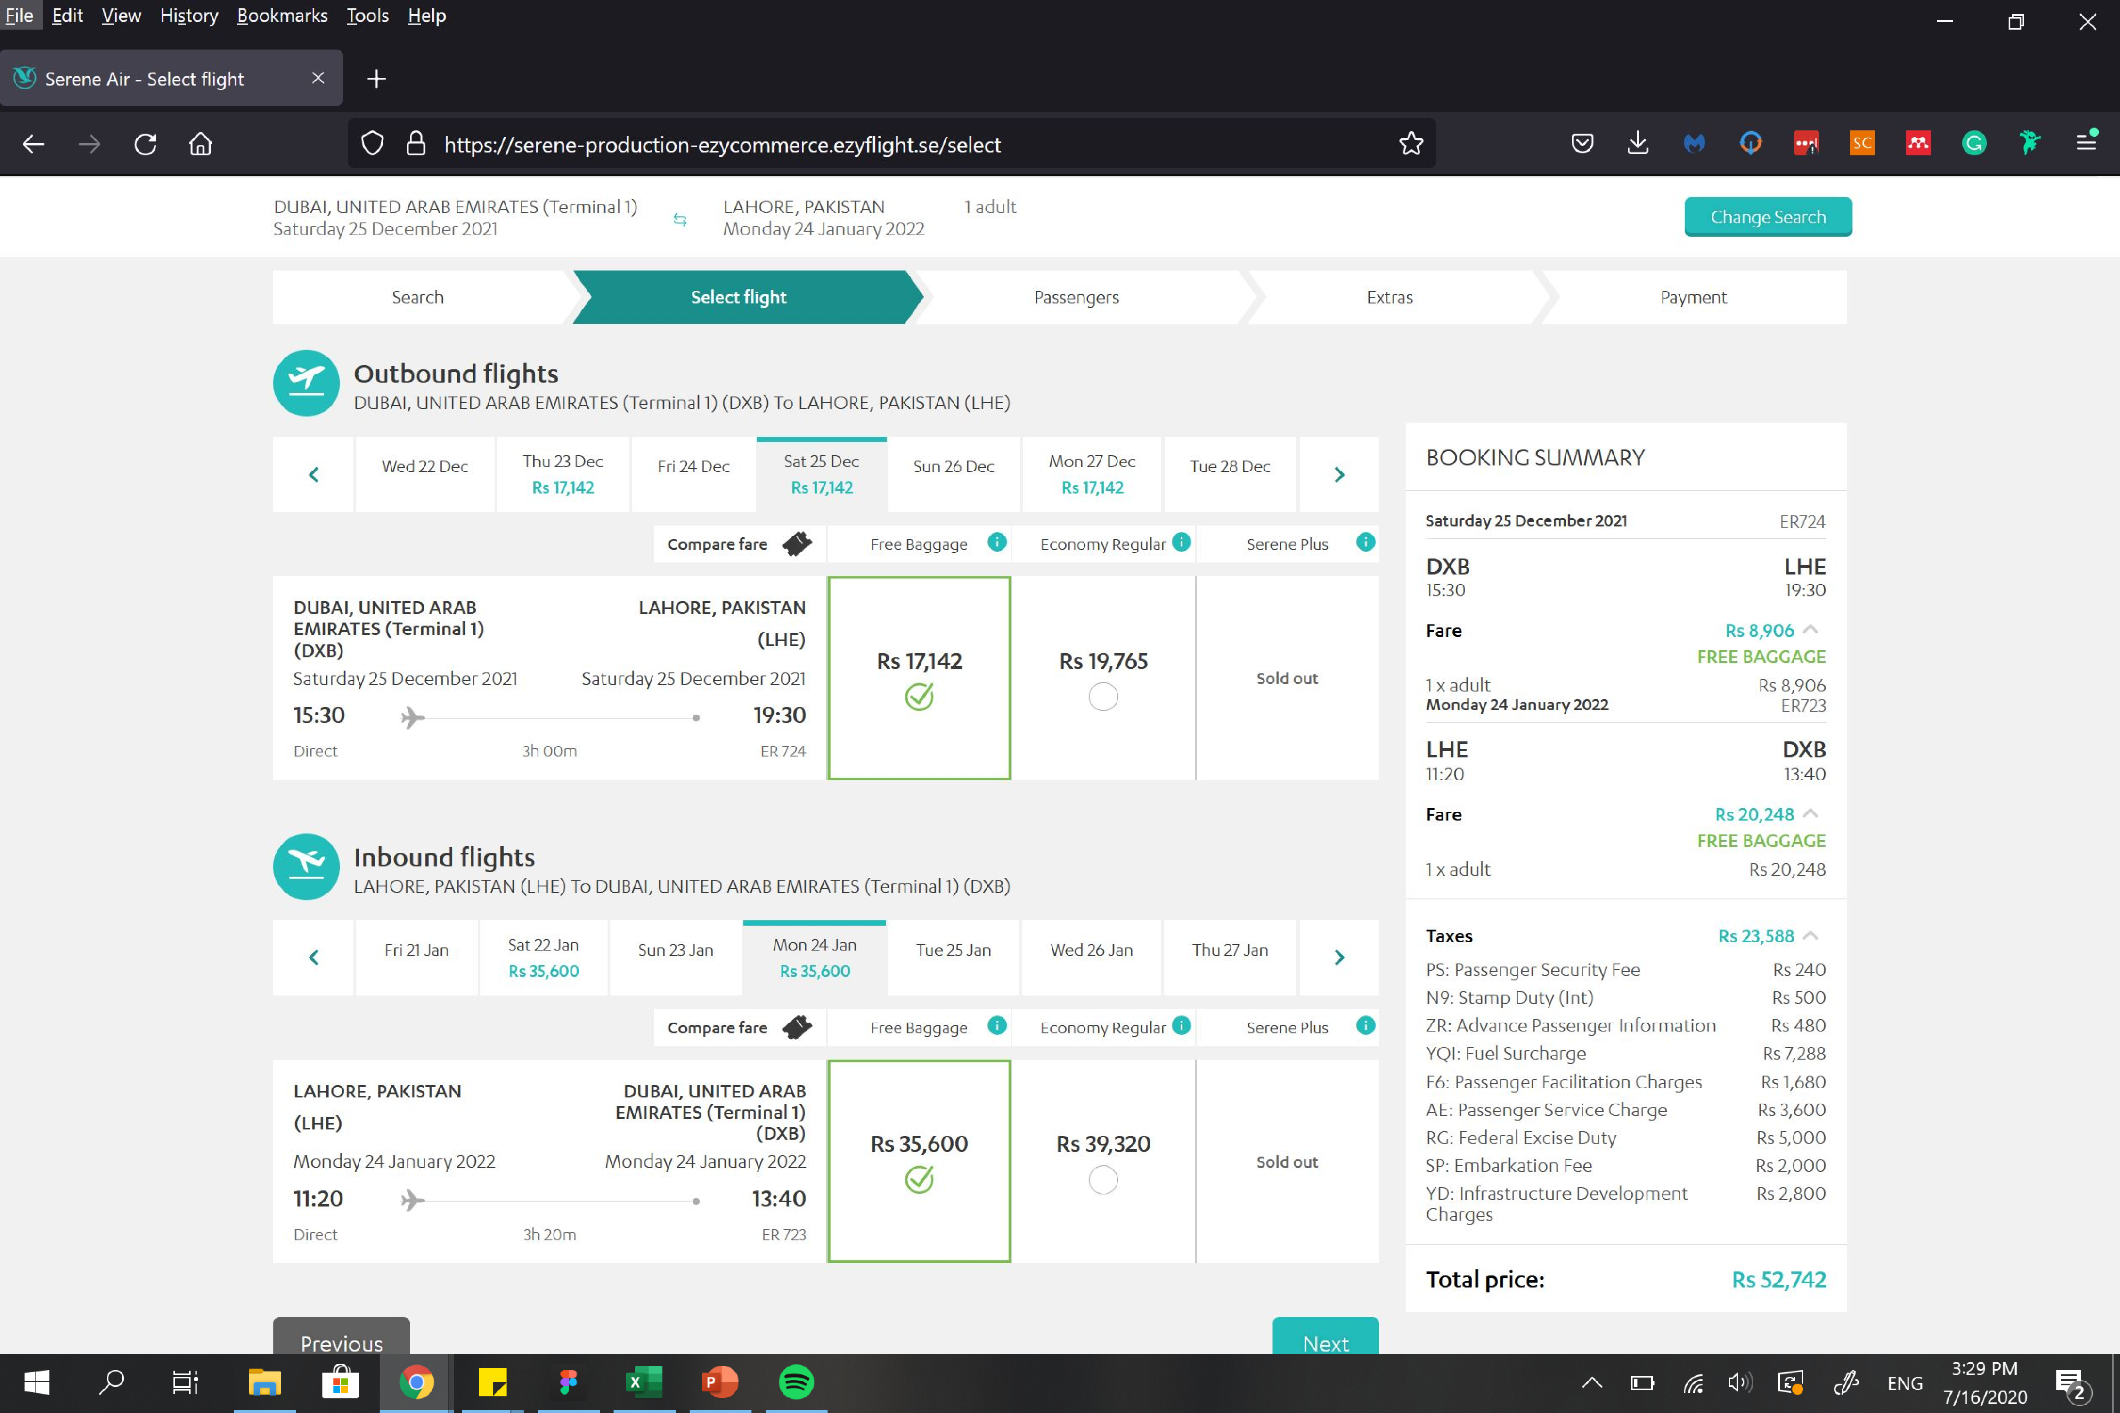
Task: Open Windows Start menu
Action: click(37, 1381)
